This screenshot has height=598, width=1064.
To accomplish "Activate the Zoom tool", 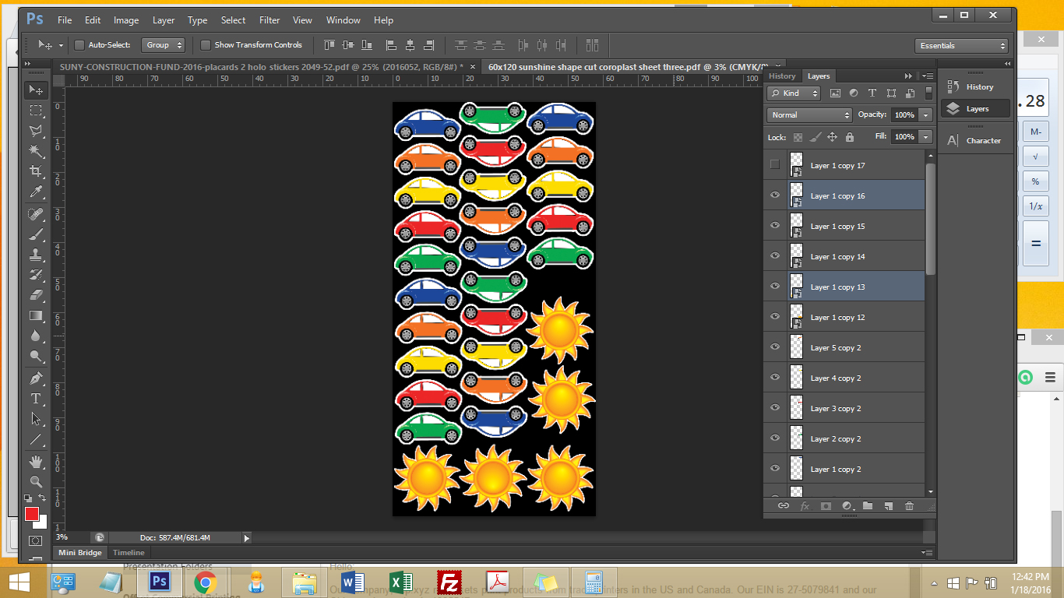I will pos(36,482).
